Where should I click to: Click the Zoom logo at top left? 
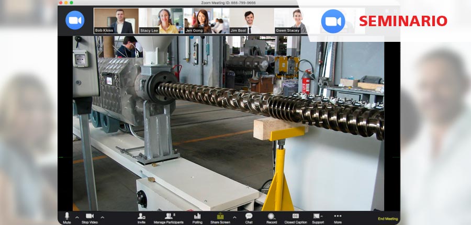pos(75,20)
